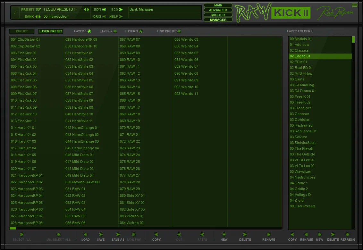This screenshot has height=250, width=363.
Task: Select preset 084 Weirdo 02
Action: click(145, 223)
